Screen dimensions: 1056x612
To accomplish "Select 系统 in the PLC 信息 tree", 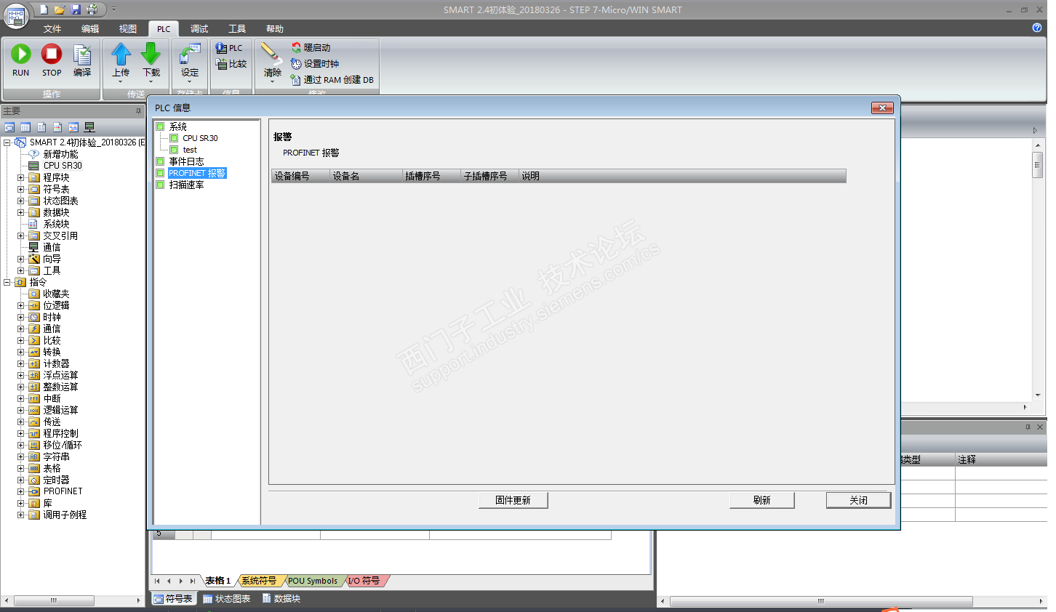I will [x=178, y=126].
